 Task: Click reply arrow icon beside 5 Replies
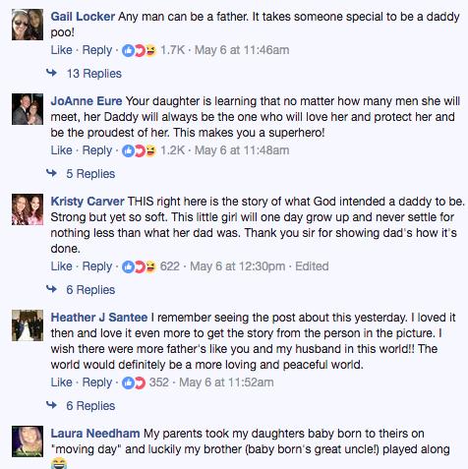[x=52, y=173]
